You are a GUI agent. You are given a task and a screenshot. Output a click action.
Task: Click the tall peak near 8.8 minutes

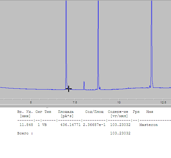tap(98, 43)
